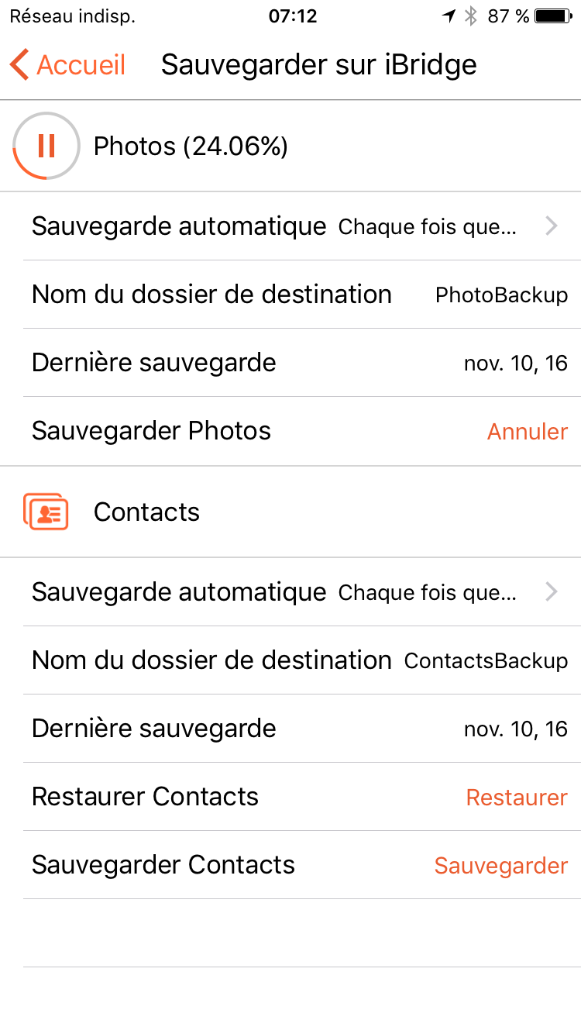
Task: Tap the Photos (24.06%) progress label
Action: [x=191, y=146]
